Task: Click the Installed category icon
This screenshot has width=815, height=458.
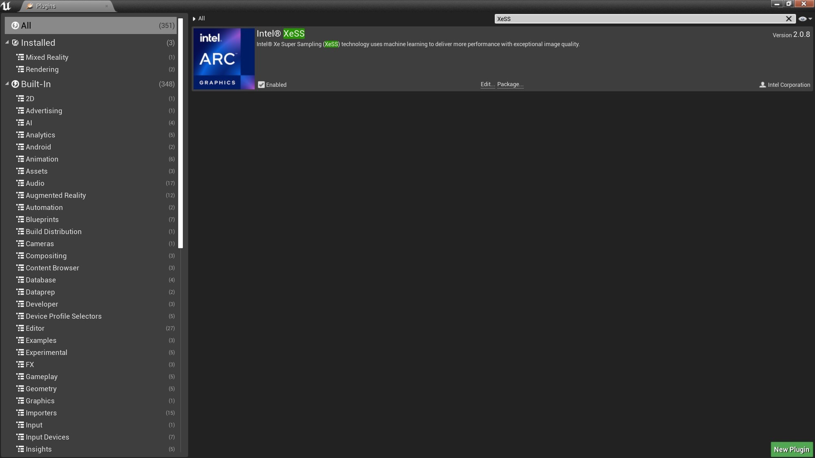Action: pyautogui.click(x=15, y=42)
